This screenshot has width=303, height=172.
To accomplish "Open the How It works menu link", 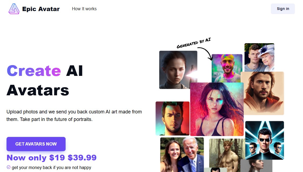I will pos(84,9).
